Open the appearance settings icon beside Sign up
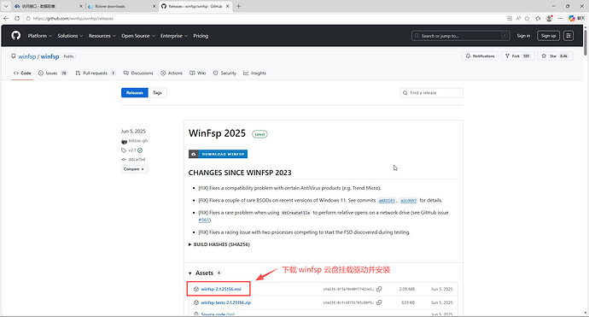 pos(569,36)
